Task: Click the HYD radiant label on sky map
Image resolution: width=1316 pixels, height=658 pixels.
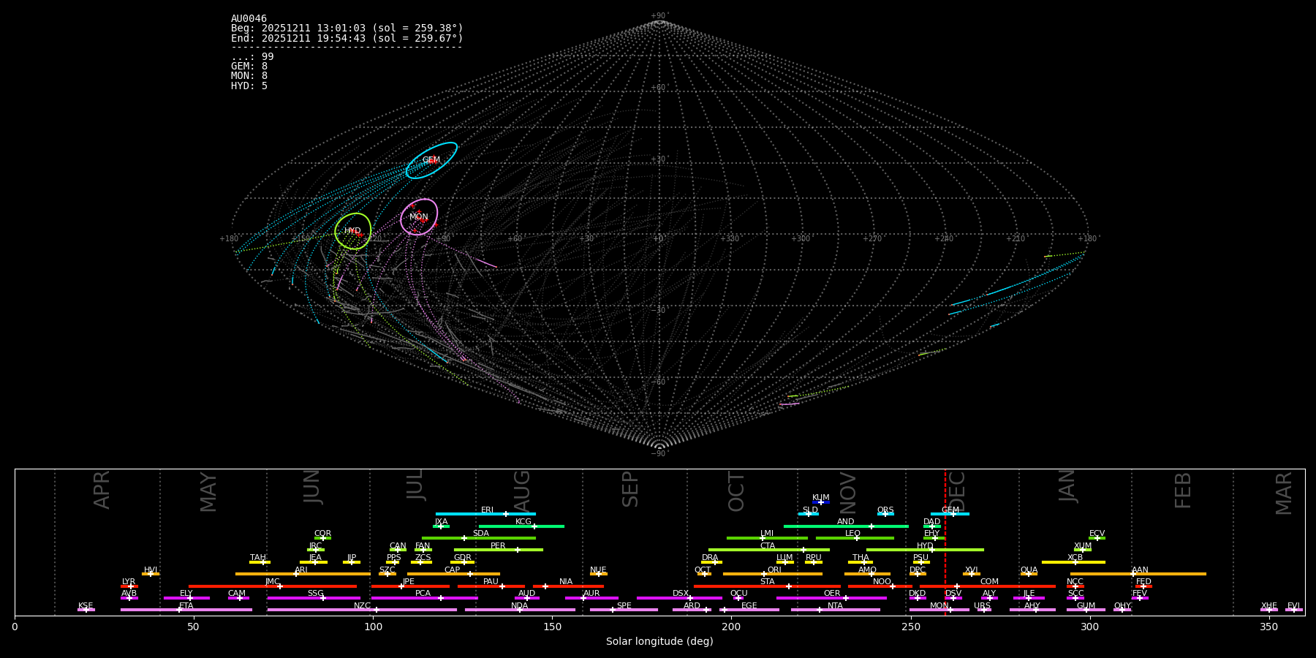Action: pos(352,231)
